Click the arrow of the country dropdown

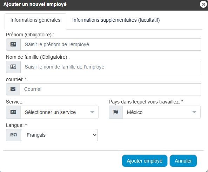[x=194, y=112]
